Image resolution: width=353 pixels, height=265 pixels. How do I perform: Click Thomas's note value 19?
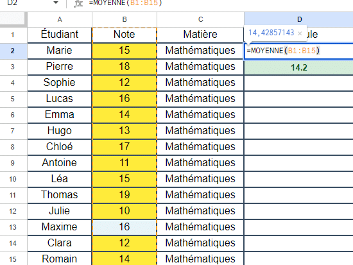click(125, 195)
